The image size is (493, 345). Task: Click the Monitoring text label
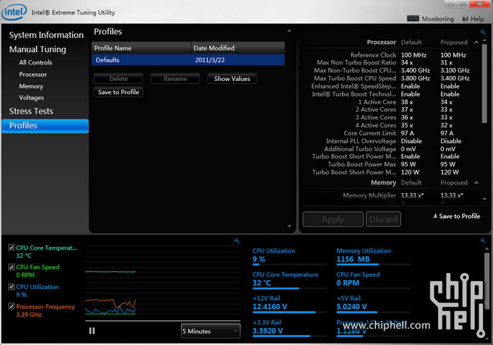pyautogui.click(x=437, y=19)
